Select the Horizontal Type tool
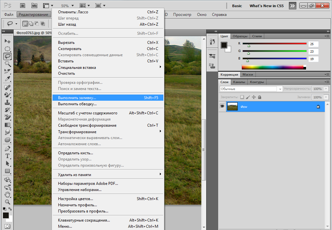The height and width of the screenshot is (230, 332). point(7,156)
